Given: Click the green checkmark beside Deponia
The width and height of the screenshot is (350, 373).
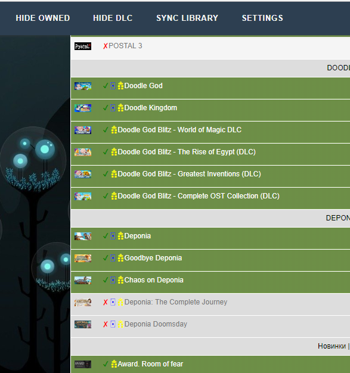Looking at the screenshot, I should pos(106,236).
